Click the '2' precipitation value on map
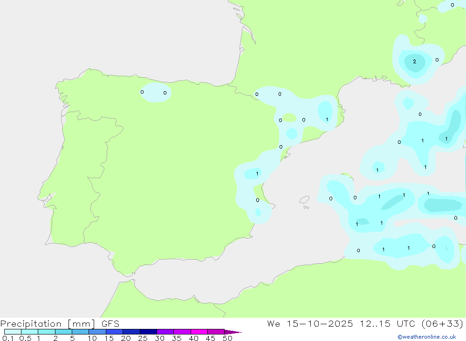Screen dimensions: 466x341 [415, 61]
